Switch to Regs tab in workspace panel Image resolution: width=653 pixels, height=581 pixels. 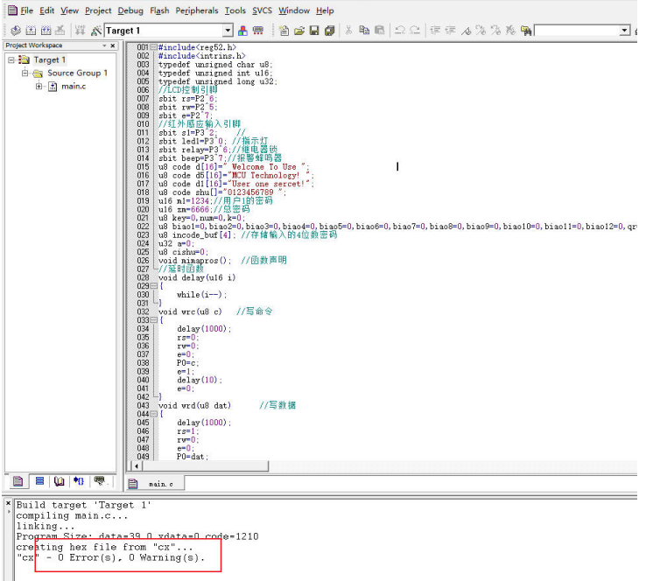click(x=39, y=481)
